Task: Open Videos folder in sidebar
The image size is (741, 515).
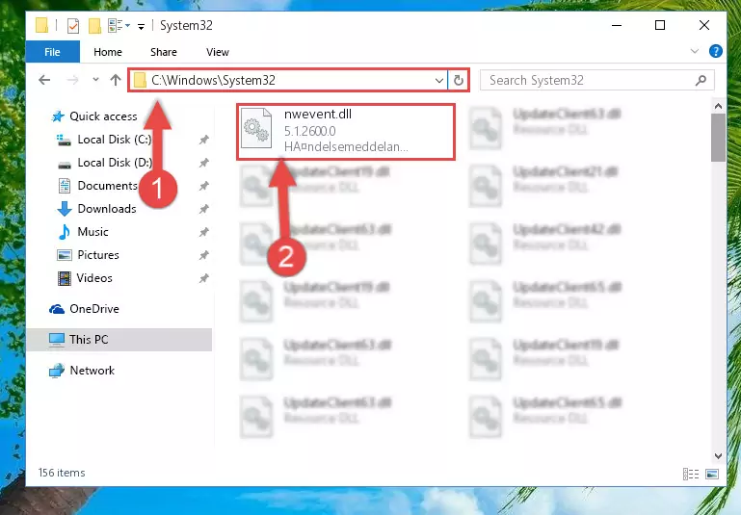Action: click(85, 278)
